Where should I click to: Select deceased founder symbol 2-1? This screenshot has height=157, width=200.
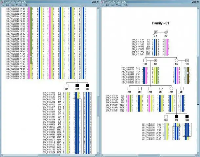coord(155,32)
